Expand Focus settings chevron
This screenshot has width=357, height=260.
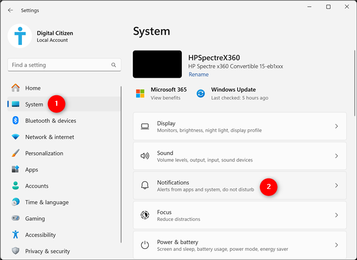pyautogui.click(x=337, y=215)
